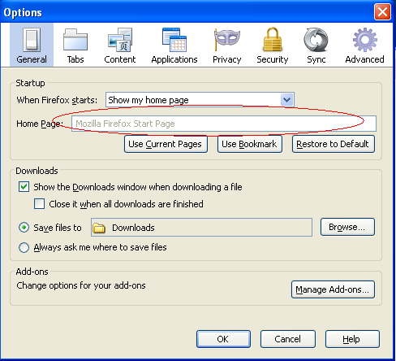The width and height of the screenshot is (396, 361).
Task: Open the Help button
Action: pos(352,339)
